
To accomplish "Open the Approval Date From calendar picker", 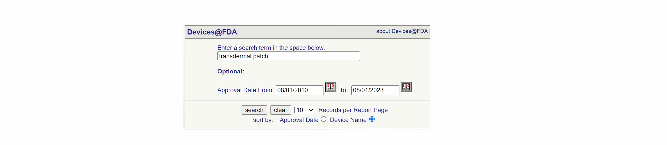I will click(331, 87).
